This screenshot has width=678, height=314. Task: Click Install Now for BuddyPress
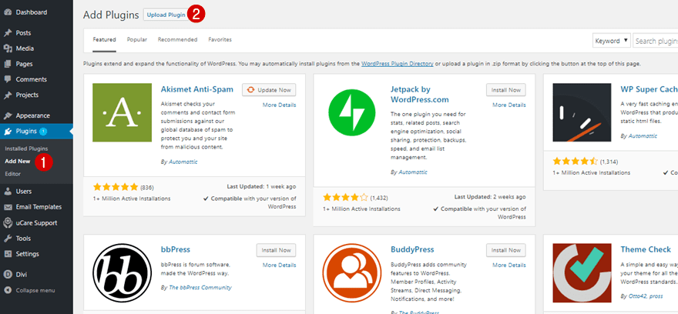[506, 251]
